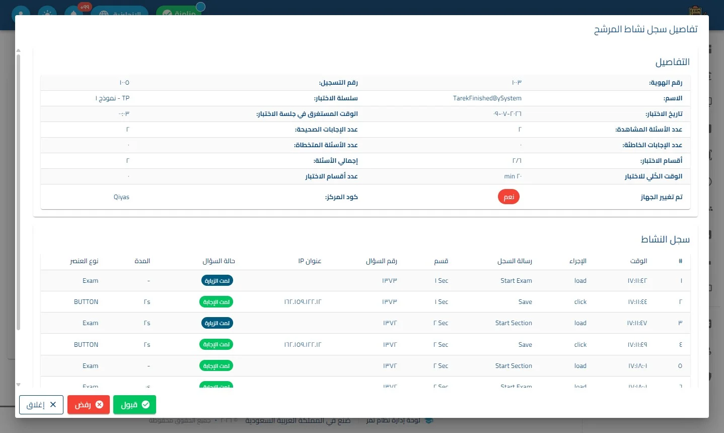Click the Start Section message in row ٣
The height and width of the screenshot is (433, 724).
click(514, 323)
